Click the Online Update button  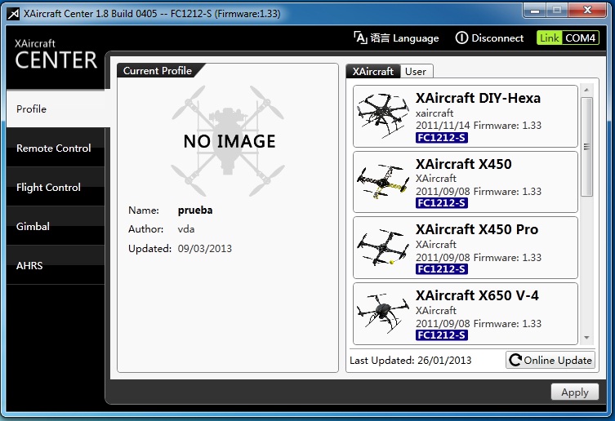[x=550, y=360]
